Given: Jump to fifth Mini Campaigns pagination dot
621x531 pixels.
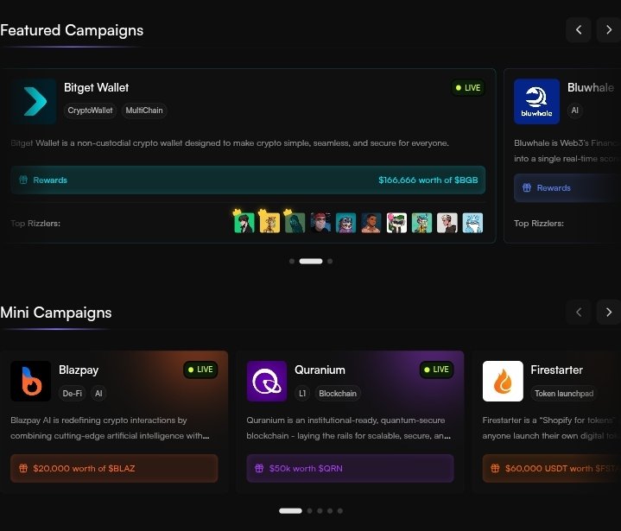Looking at the screenshot, I should [339, 511].
